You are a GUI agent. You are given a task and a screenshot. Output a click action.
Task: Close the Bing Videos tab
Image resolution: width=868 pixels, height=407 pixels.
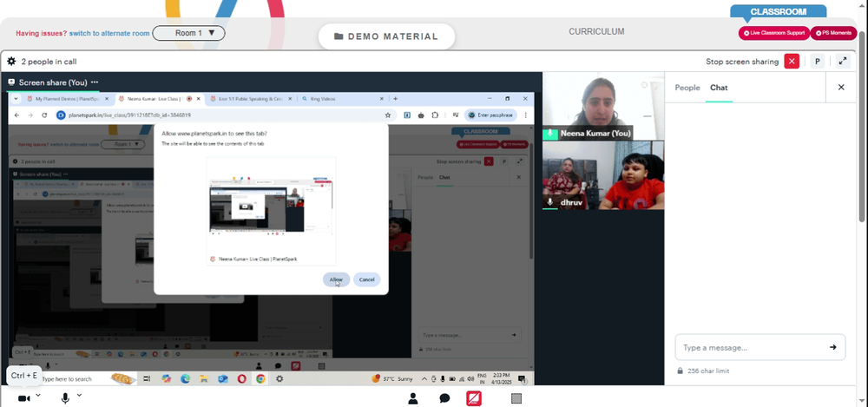381,99
